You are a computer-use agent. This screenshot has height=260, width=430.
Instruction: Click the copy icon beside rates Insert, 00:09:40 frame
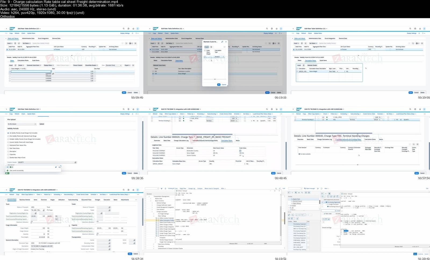(x=15, y=65)
